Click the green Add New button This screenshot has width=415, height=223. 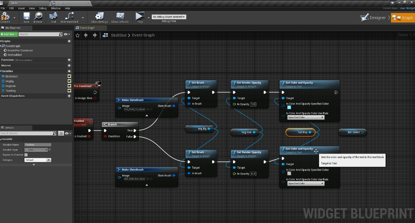pyautogui.click(x=9, y=34)
